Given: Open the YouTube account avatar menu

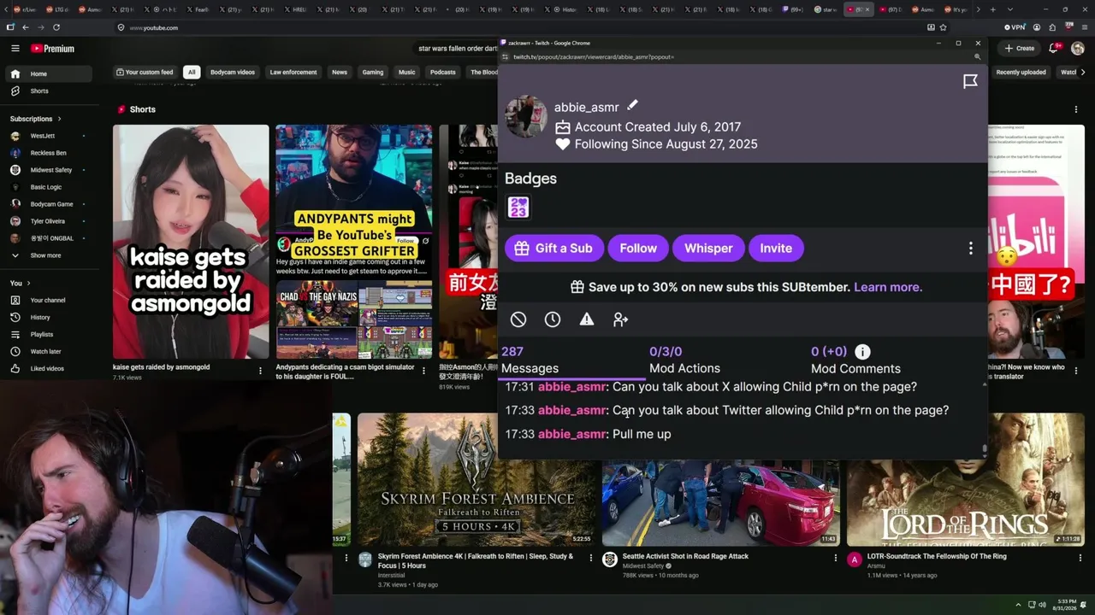Looking at the screenshot, I should click(1078, 49).
